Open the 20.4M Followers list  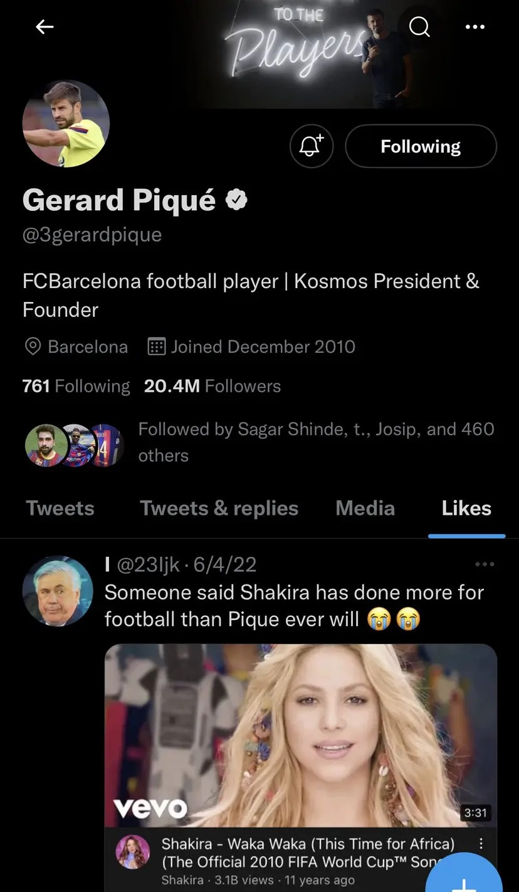click(x=212, y=385)
